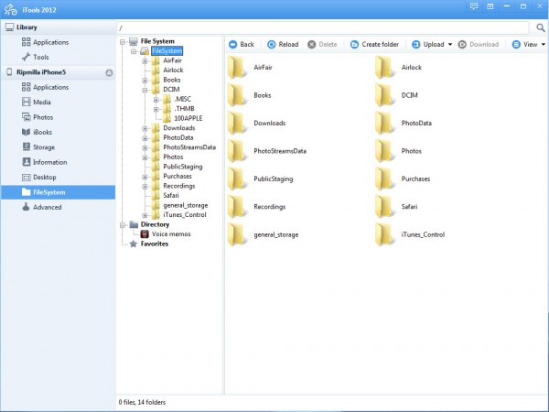Viewport: 549px width, 412px height.
Task: Open feedback chat icon in title bar
Action: pyautogui.click(x=474, y=6)
